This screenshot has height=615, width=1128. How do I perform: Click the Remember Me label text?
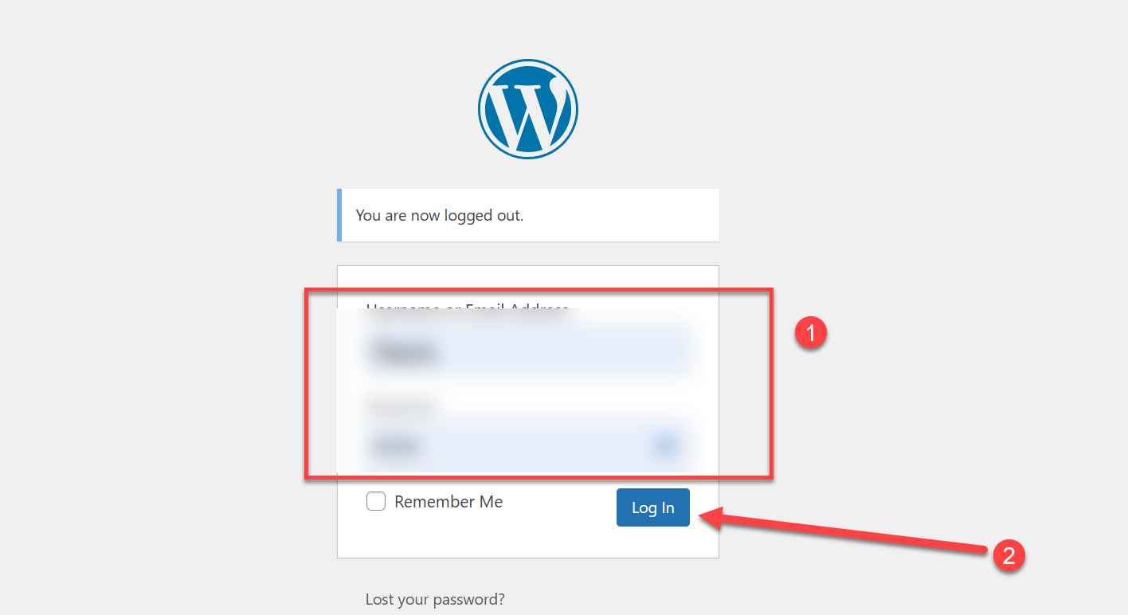448,502
